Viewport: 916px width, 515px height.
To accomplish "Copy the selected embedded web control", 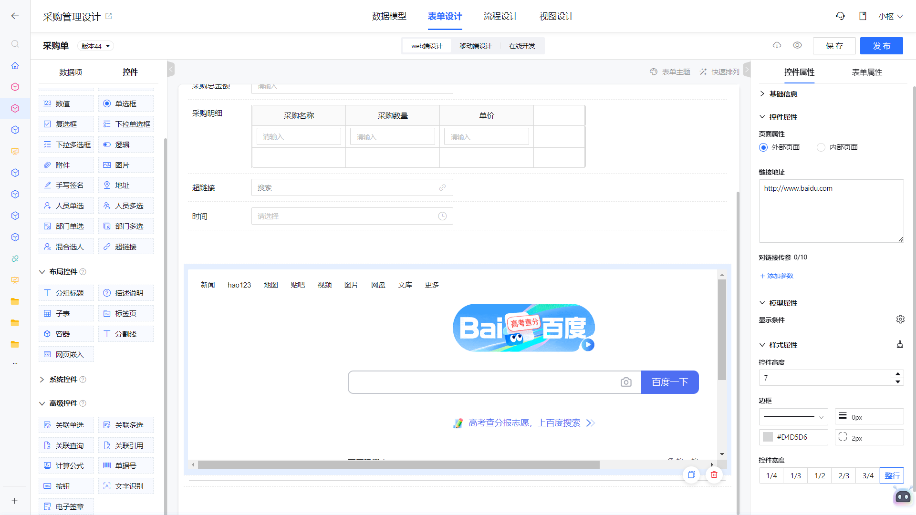I will coord(691,474).
